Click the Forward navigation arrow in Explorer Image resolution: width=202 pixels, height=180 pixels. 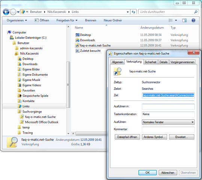click(13, 12)
